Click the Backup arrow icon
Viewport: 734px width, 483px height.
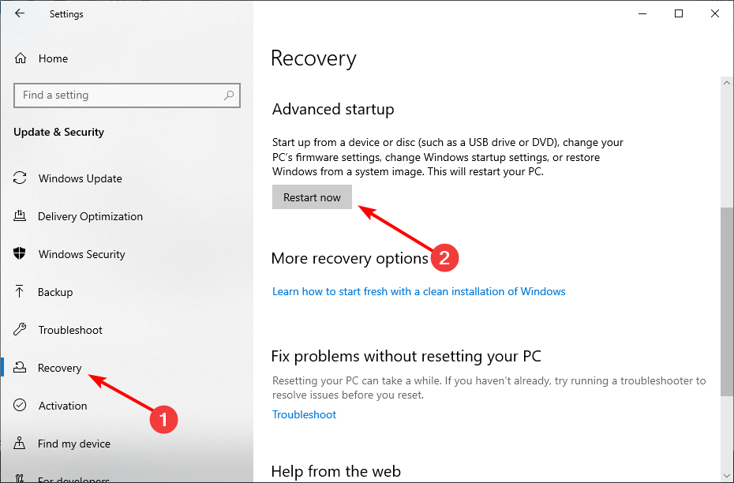(x=21, y=292)
